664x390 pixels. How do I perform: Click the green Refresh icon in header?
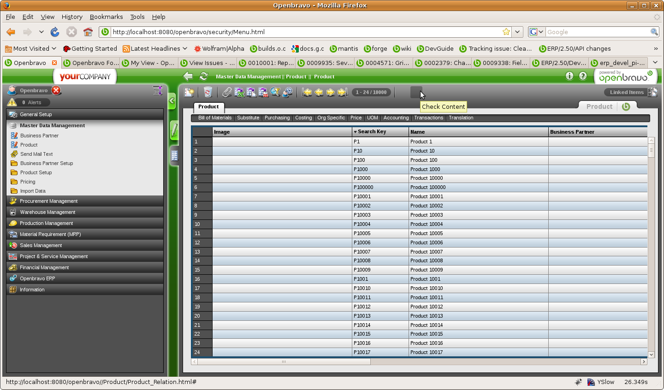tap(203, 77)
